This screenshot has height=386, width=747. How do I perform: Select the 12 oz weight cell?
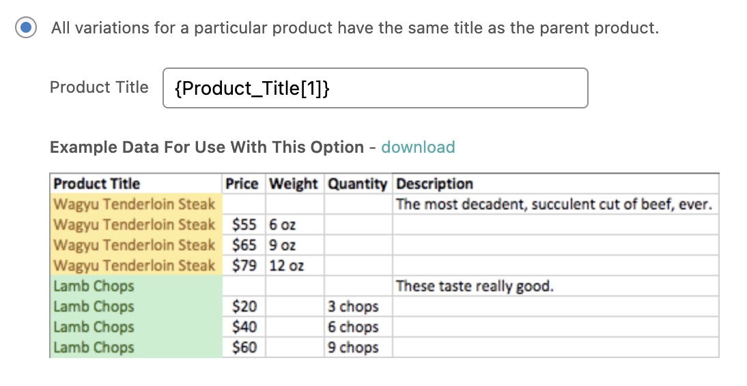tap(287, 265)
